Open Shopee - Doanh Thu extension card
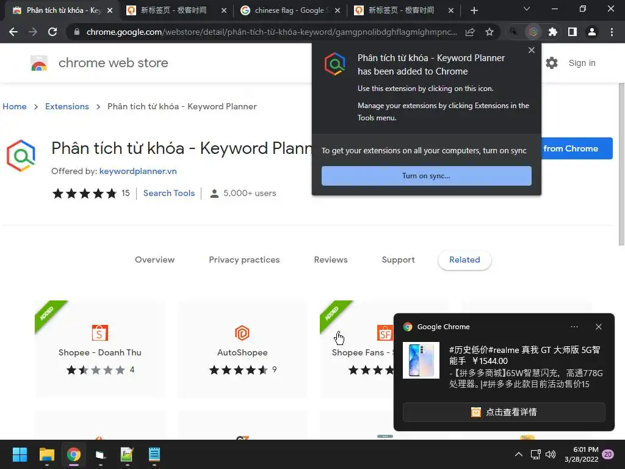This screenshot has height=469, width=625. [100, 349]
